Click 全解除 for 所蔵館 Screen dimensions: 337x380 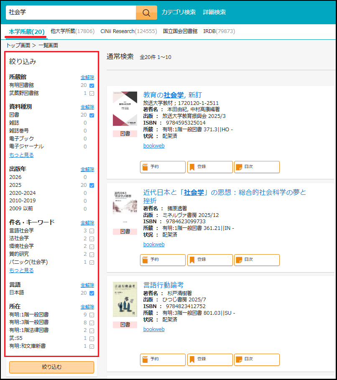click(87, 77)
